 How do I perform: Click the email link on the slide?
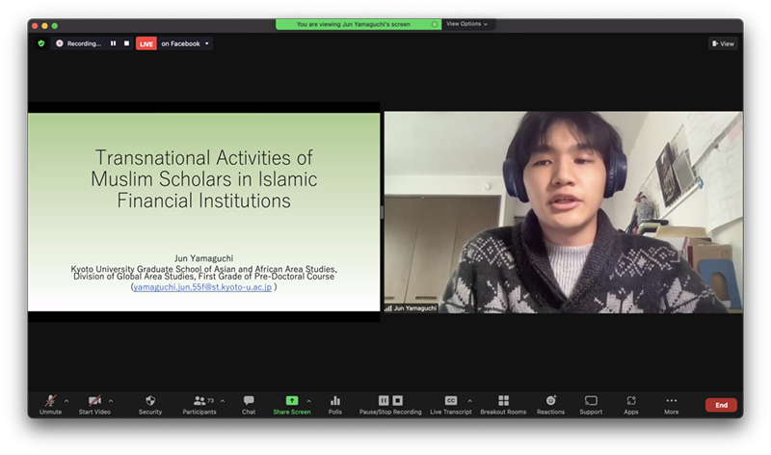click(203, 286)
